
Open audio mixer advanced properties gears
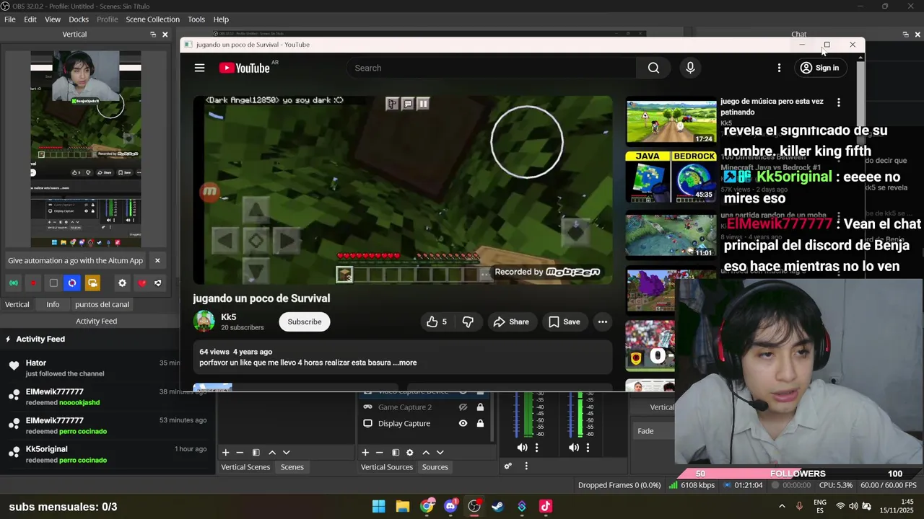click(508, 466)
